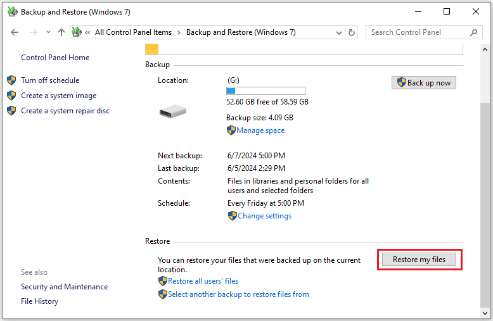Open Change settings link
Screen dimensions: 493x321
coord(264,216)
